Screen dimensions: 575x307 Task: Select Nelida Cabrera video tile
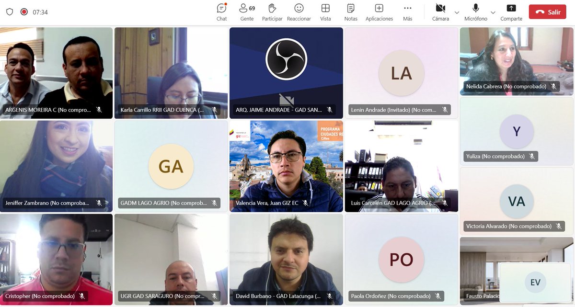point(517,61)
